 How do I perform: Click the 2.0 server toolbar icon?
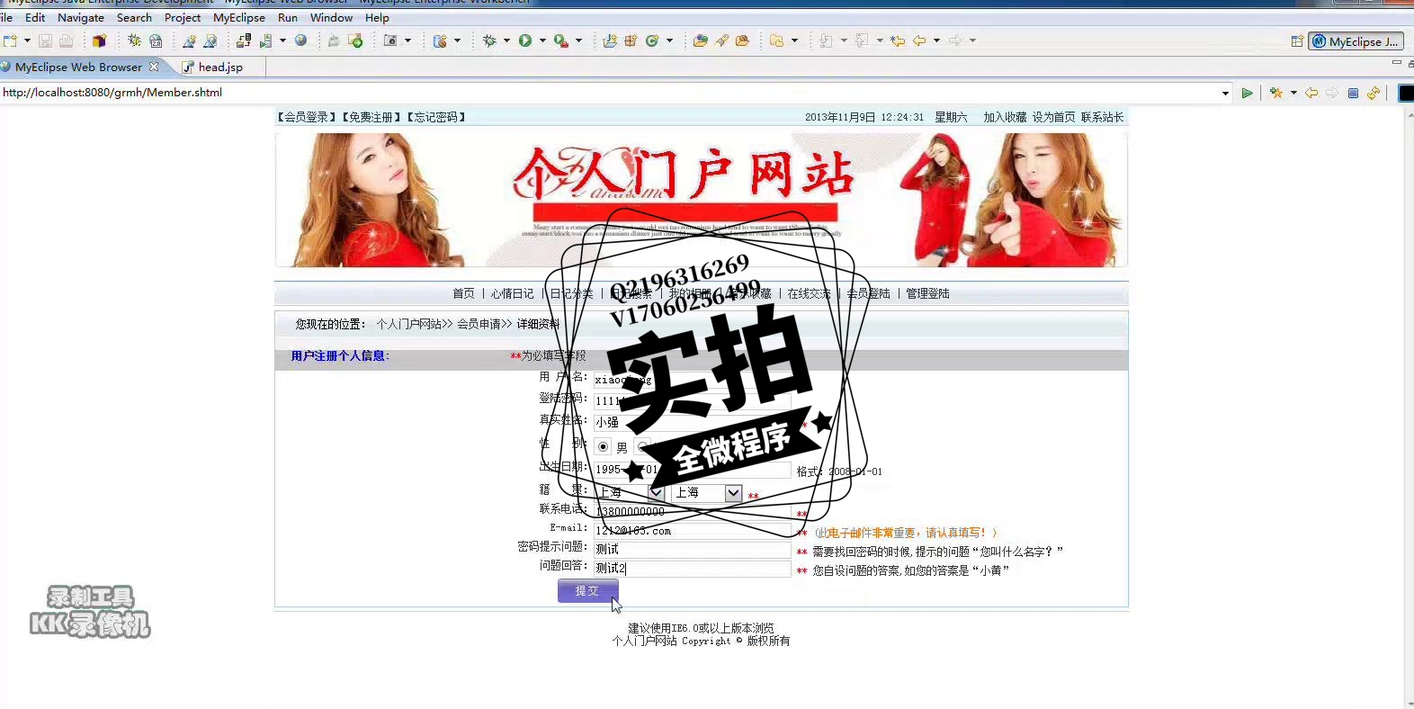156,40
